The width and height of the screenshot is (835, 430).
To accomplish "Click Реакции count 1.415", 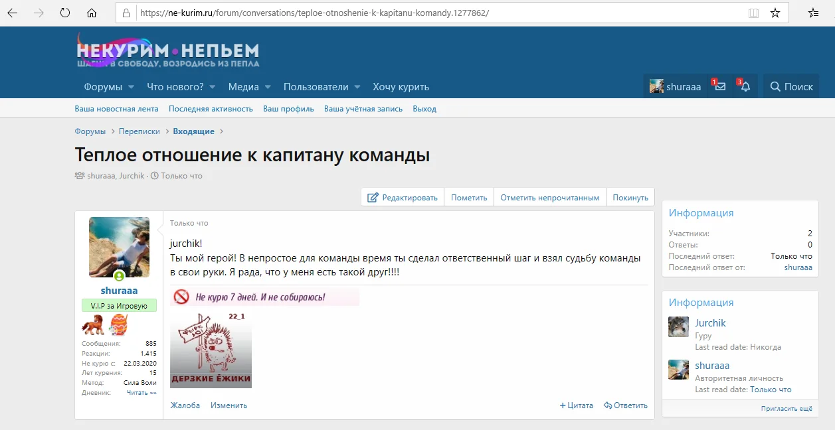I will tap(148, 354).
